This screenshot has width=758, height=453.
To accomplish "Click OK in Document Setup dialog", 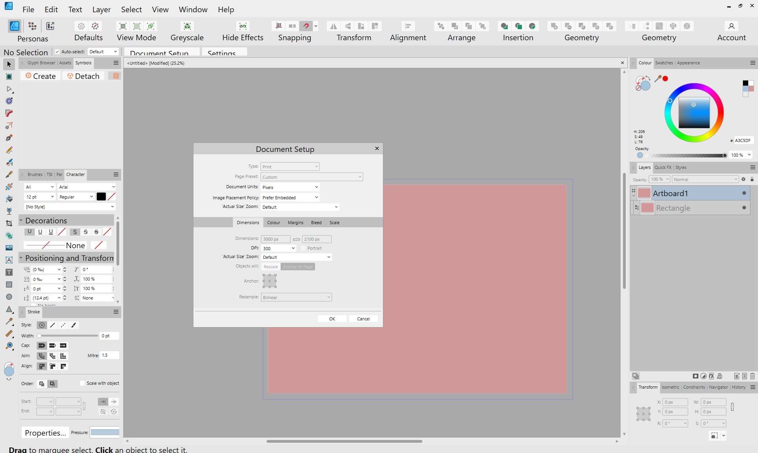I will [332, 319].
